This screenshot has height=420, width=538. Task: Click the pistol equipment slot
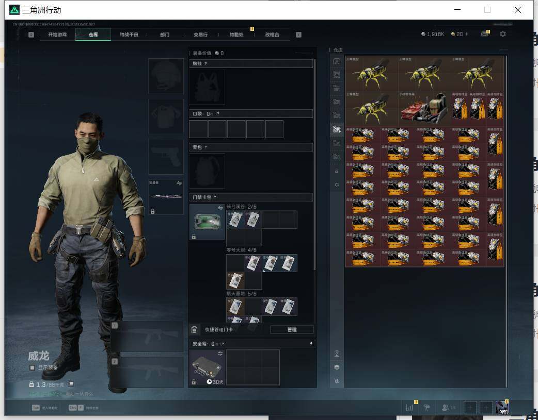click(166, 157)
